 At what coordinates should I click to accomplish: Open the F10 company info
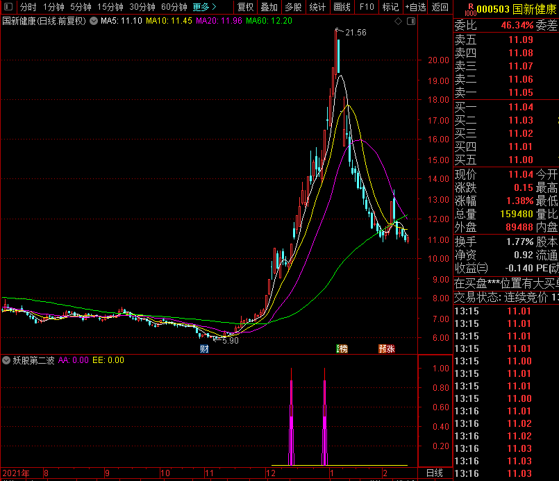point(367,7)
